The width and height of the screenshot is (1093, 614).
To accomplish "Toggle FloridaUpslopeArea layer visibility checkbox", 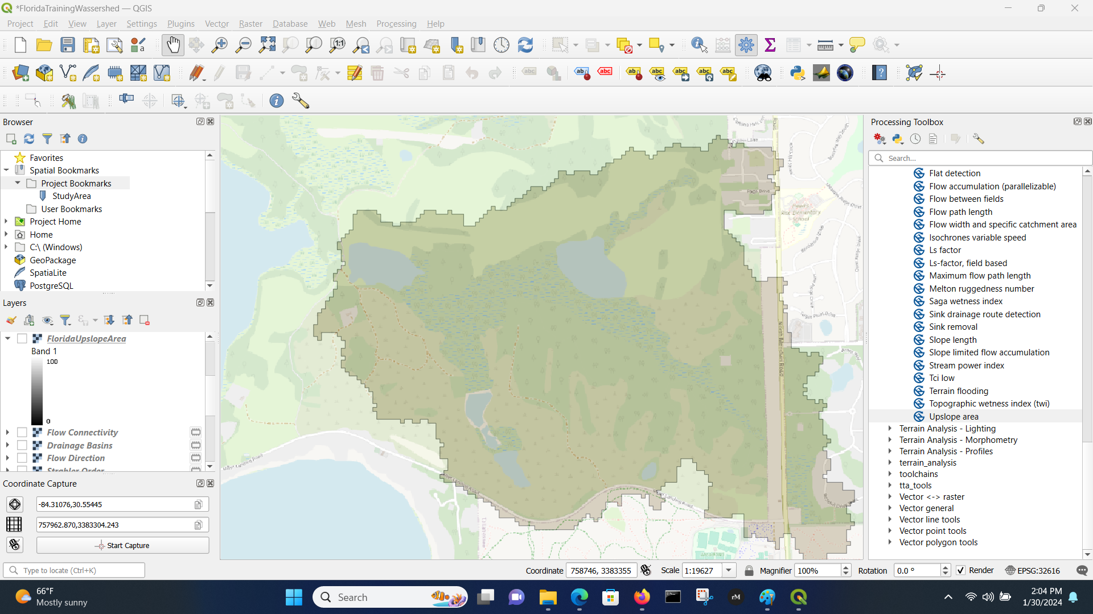I will (22, 339).
